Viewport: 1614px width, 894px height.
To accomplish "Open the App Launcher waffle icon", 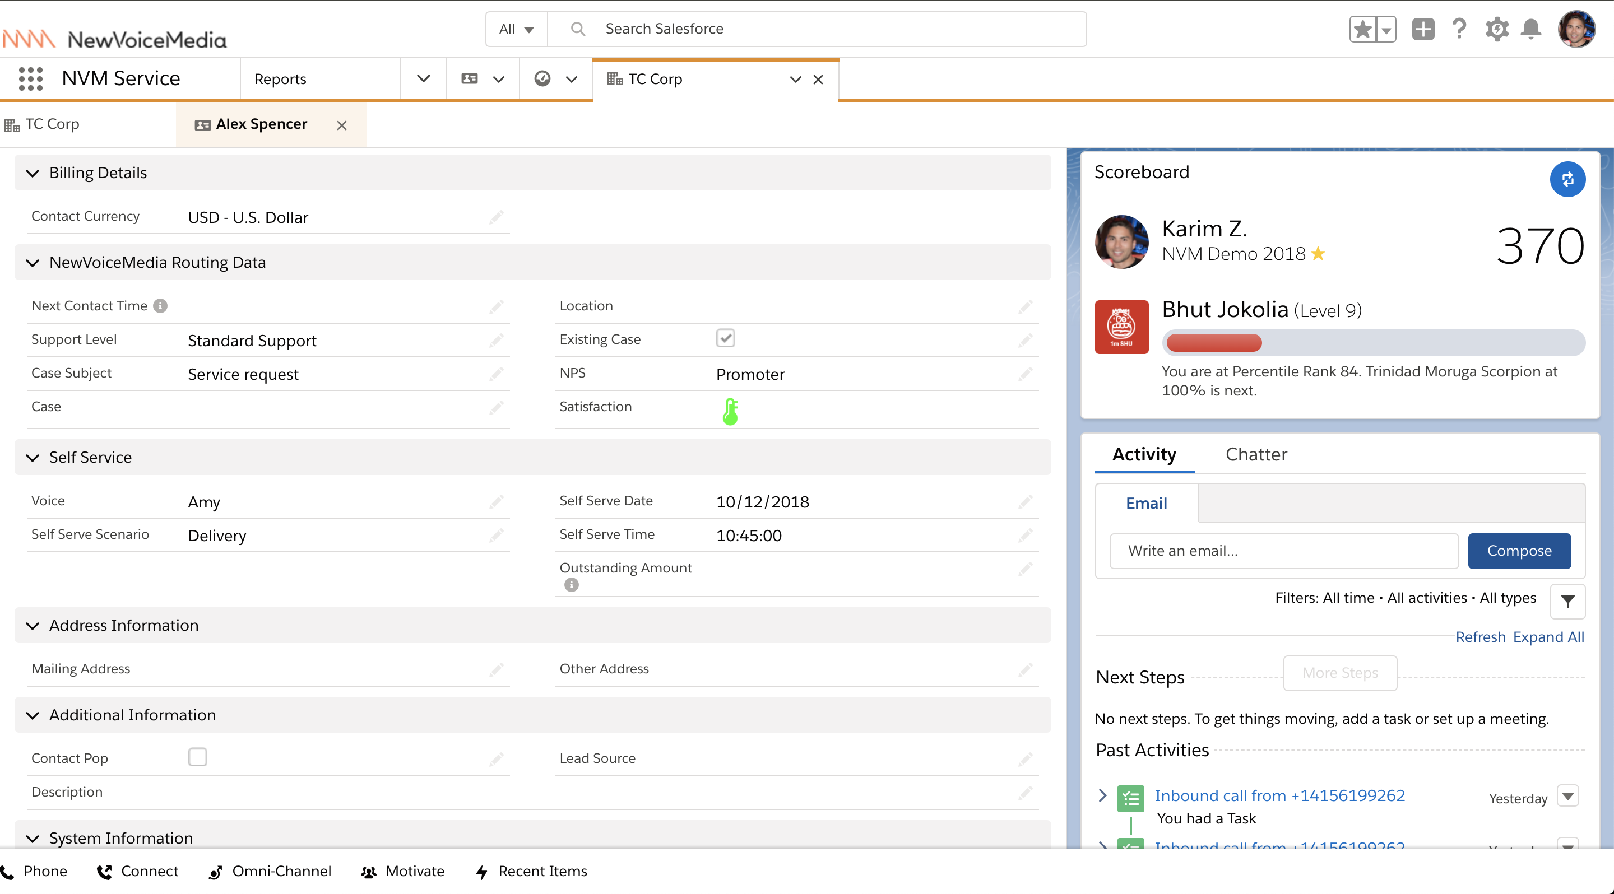I will click(x=30, y=78).
